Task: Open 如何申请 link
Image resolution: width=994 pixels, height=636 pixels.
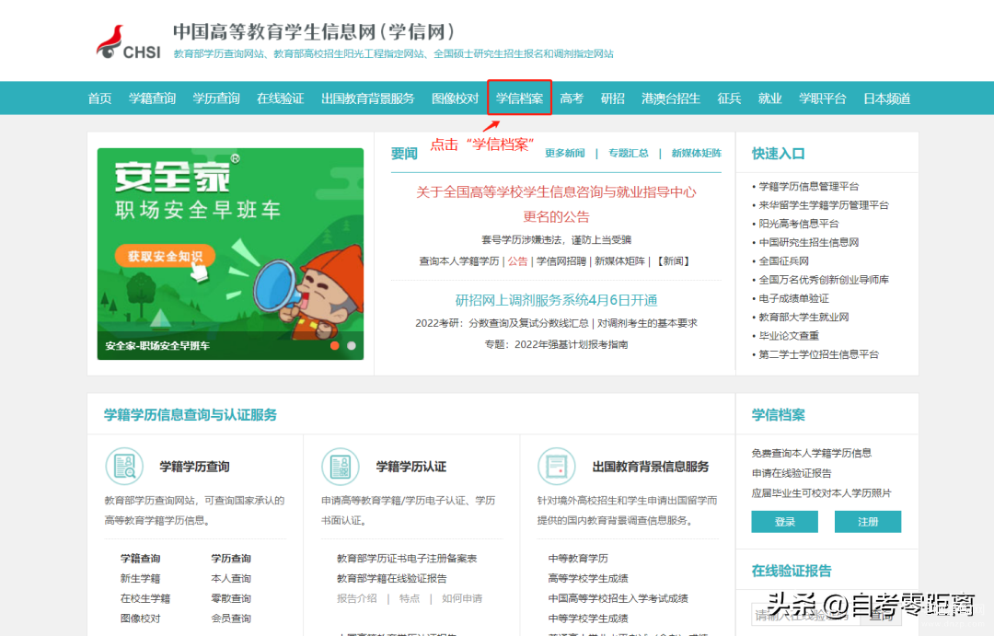Action: (462, 598)
